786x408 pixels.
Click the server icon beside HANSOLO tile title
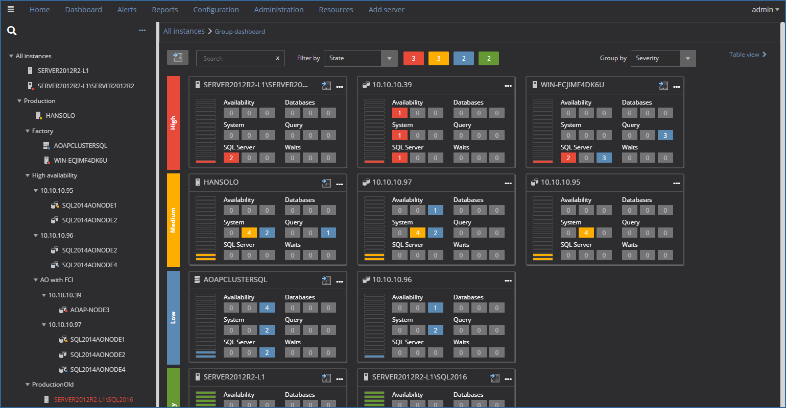pos(198,182)
